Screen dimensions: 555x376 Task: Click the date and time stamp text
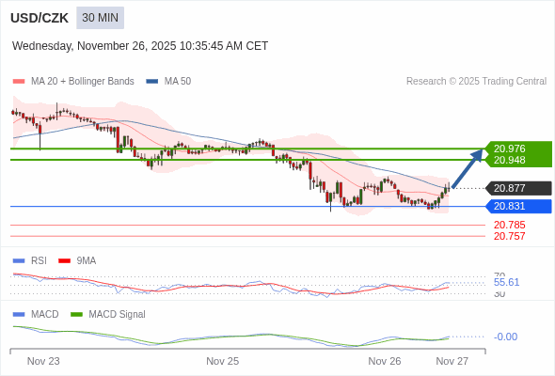[x=140, y=46]
